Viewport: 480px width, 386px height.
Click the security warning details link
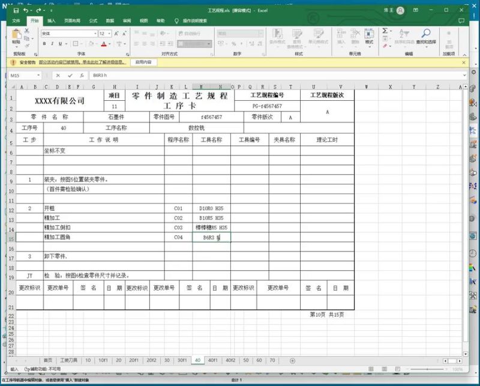[x=82, y=62]
